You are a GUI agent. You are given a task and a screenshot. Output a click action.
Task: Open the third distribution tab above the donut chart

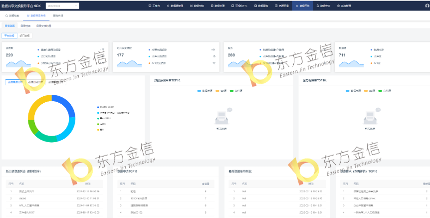click(56, 82)
